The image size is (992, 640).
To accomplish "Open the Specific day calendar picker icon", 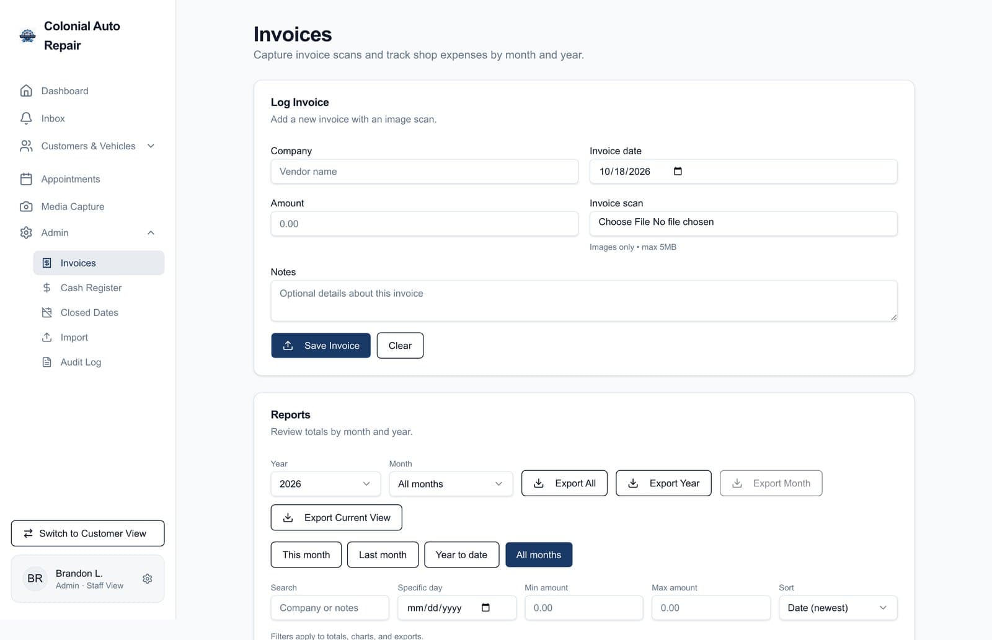I will point(485,608).
